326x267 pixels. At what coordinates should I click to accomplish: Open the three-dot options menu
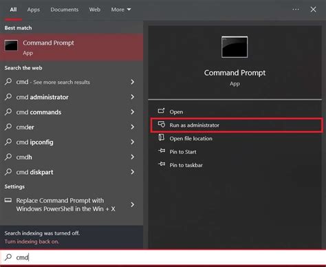296,10
